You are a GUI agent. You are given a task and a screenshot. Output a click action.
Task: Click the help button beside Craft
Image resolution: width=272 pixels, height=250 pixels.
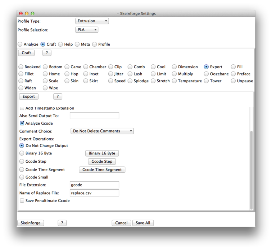pyautogui.click(x=46, y=53)
